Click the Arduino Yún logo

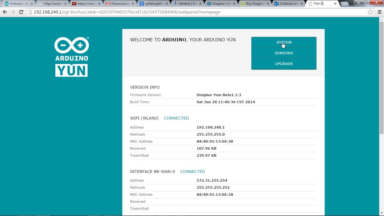click(x=72, y=57)
